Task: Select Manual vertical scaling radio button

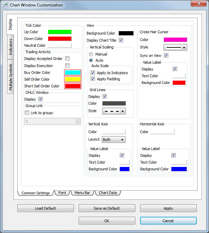Action: click(91, 54)
